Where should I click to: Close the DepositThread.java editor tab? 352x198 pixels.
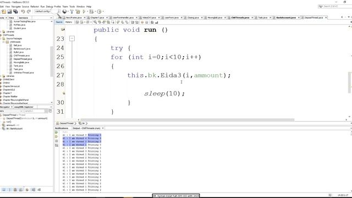pos(326,18)
